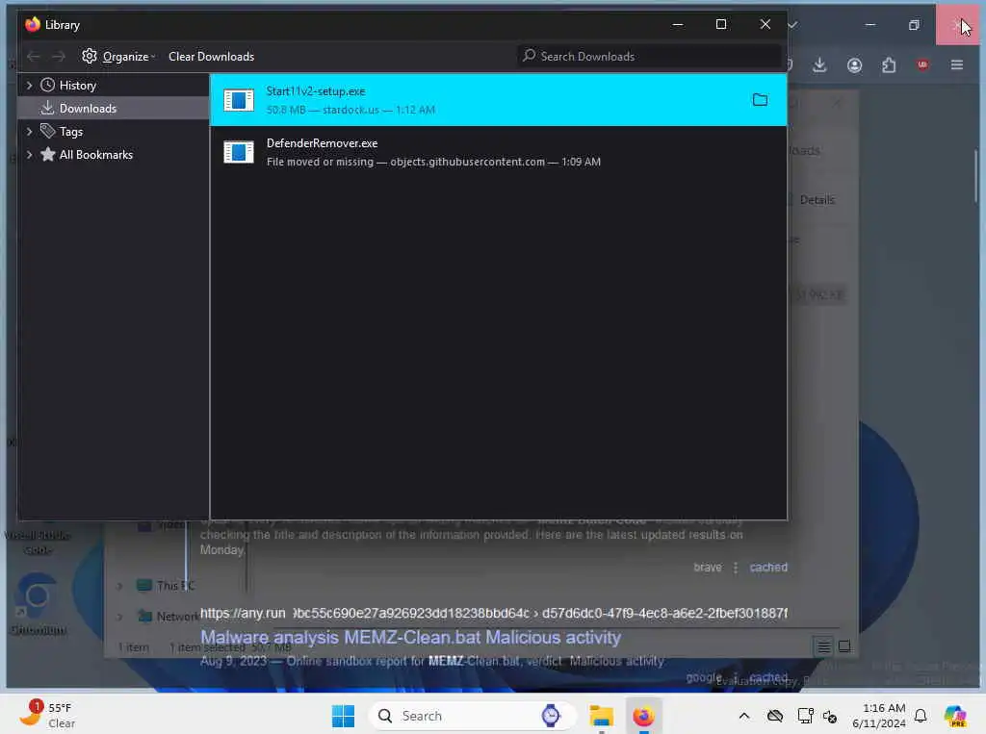Open File Explorer from the taskbar
The width and height of the screenshot is (986, 734).
click(601, 716)
